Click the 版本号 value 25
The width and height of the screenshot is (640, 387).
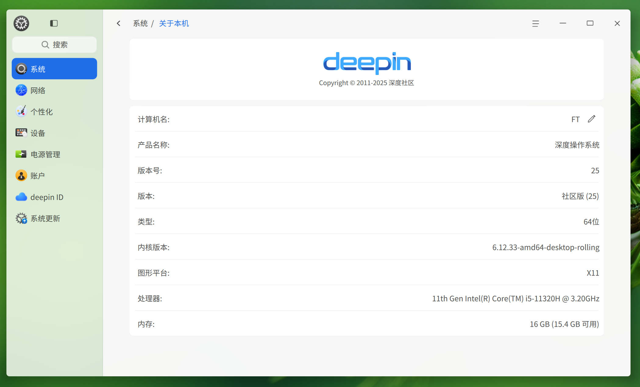595,170
